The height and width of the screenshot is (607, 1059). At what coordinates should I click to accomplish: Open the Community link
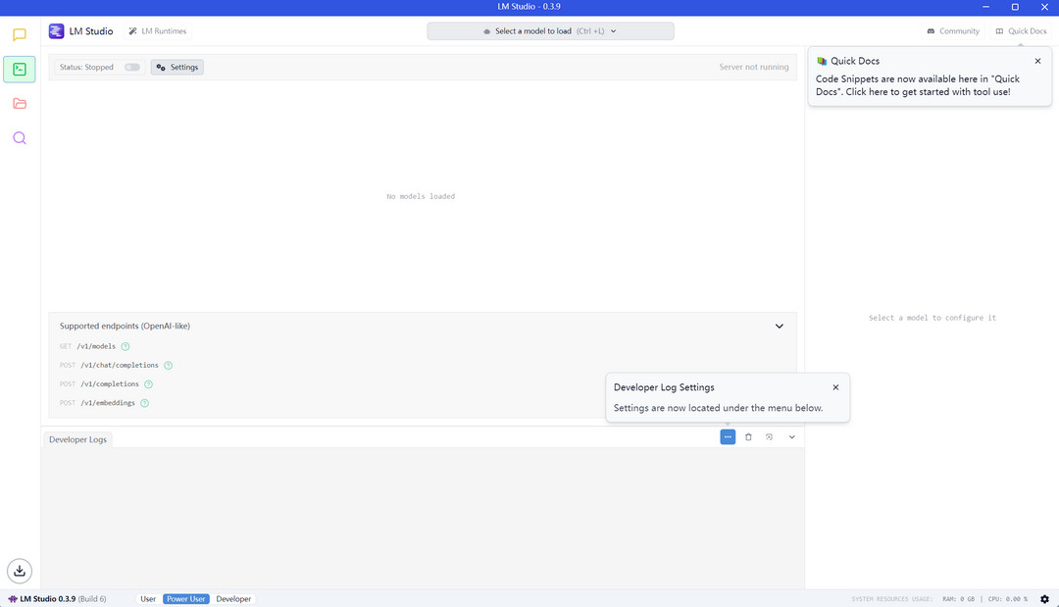(x=953, y=31)
